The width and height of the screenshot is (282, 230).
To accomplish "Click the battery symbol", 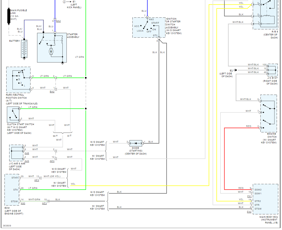I will coord(24,49).
